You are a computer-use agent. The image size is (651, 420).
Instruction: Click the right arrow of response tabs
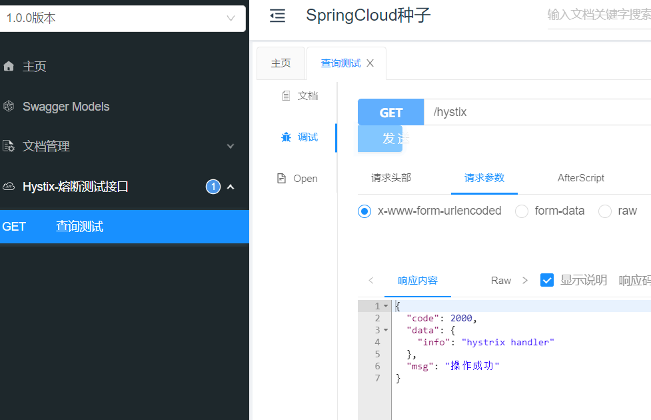point(525,281)
